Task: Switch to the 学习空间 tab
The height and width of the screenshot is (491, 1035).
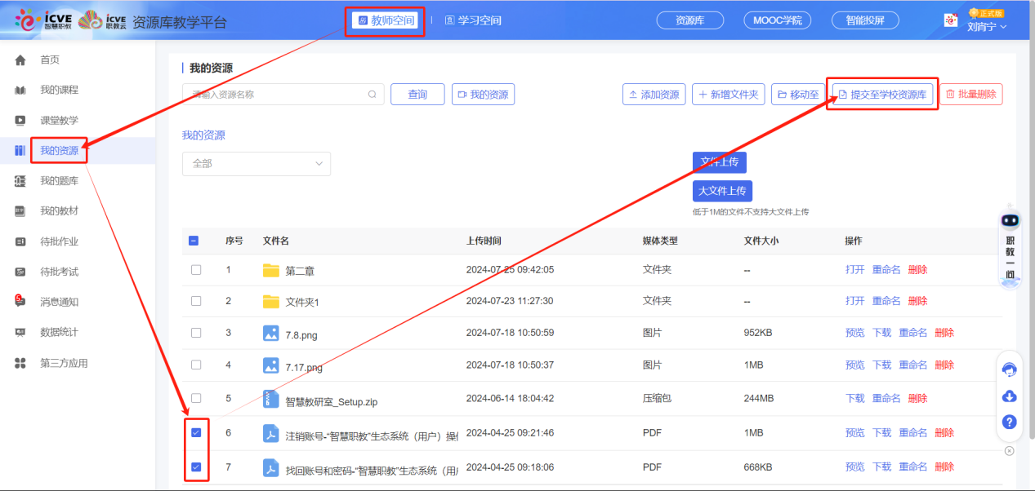Action: [x=473, y=20]
